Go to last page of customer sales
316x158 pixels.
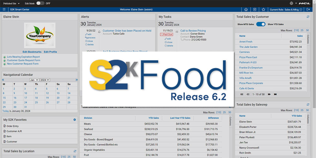click(275, 94)
